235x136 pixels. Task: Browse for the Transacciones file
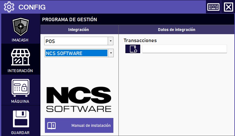[x=133, y=49]
